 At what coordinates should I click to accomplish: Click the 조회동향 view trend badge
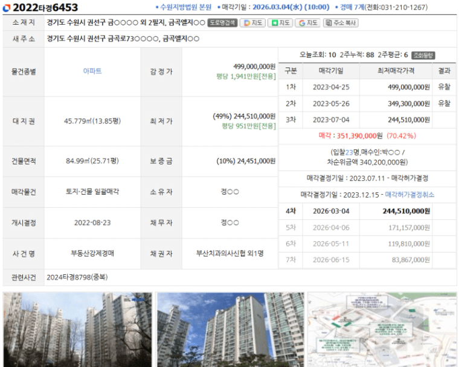[x=423, y=54]
